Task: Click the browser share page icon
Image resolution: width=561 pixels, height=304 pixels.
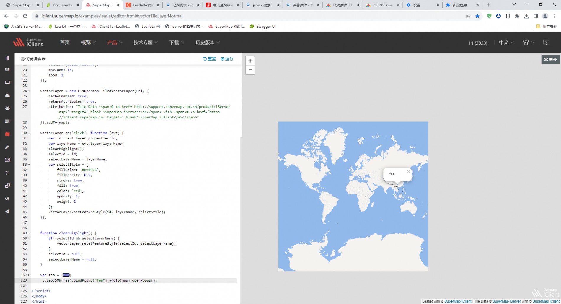Action: click(x=468, y=16)
